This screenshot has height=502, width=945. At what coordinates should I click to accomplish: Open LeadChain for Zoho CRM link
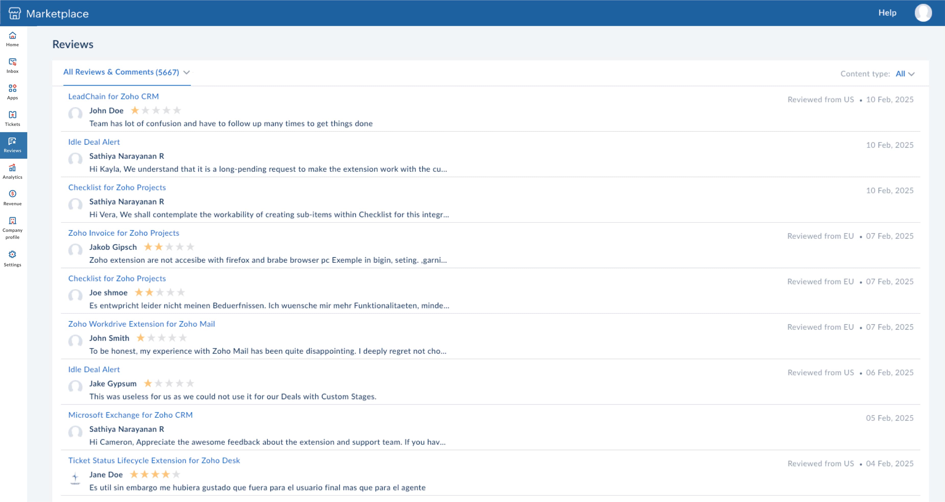pos(113,96)
